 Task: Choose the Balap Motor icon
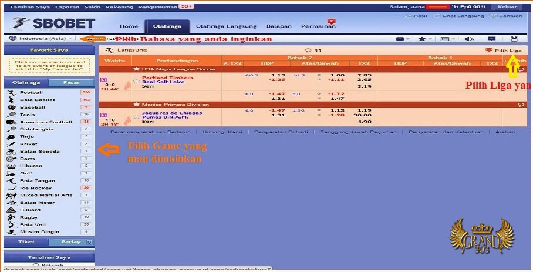[x=11, y=203]
